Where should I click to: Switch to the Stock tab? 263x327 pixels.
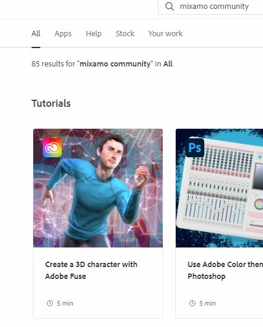point(125,34)
